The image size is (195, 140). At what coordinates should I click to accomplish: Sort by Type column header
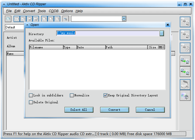pyautogui.click(x=70, y=47)
